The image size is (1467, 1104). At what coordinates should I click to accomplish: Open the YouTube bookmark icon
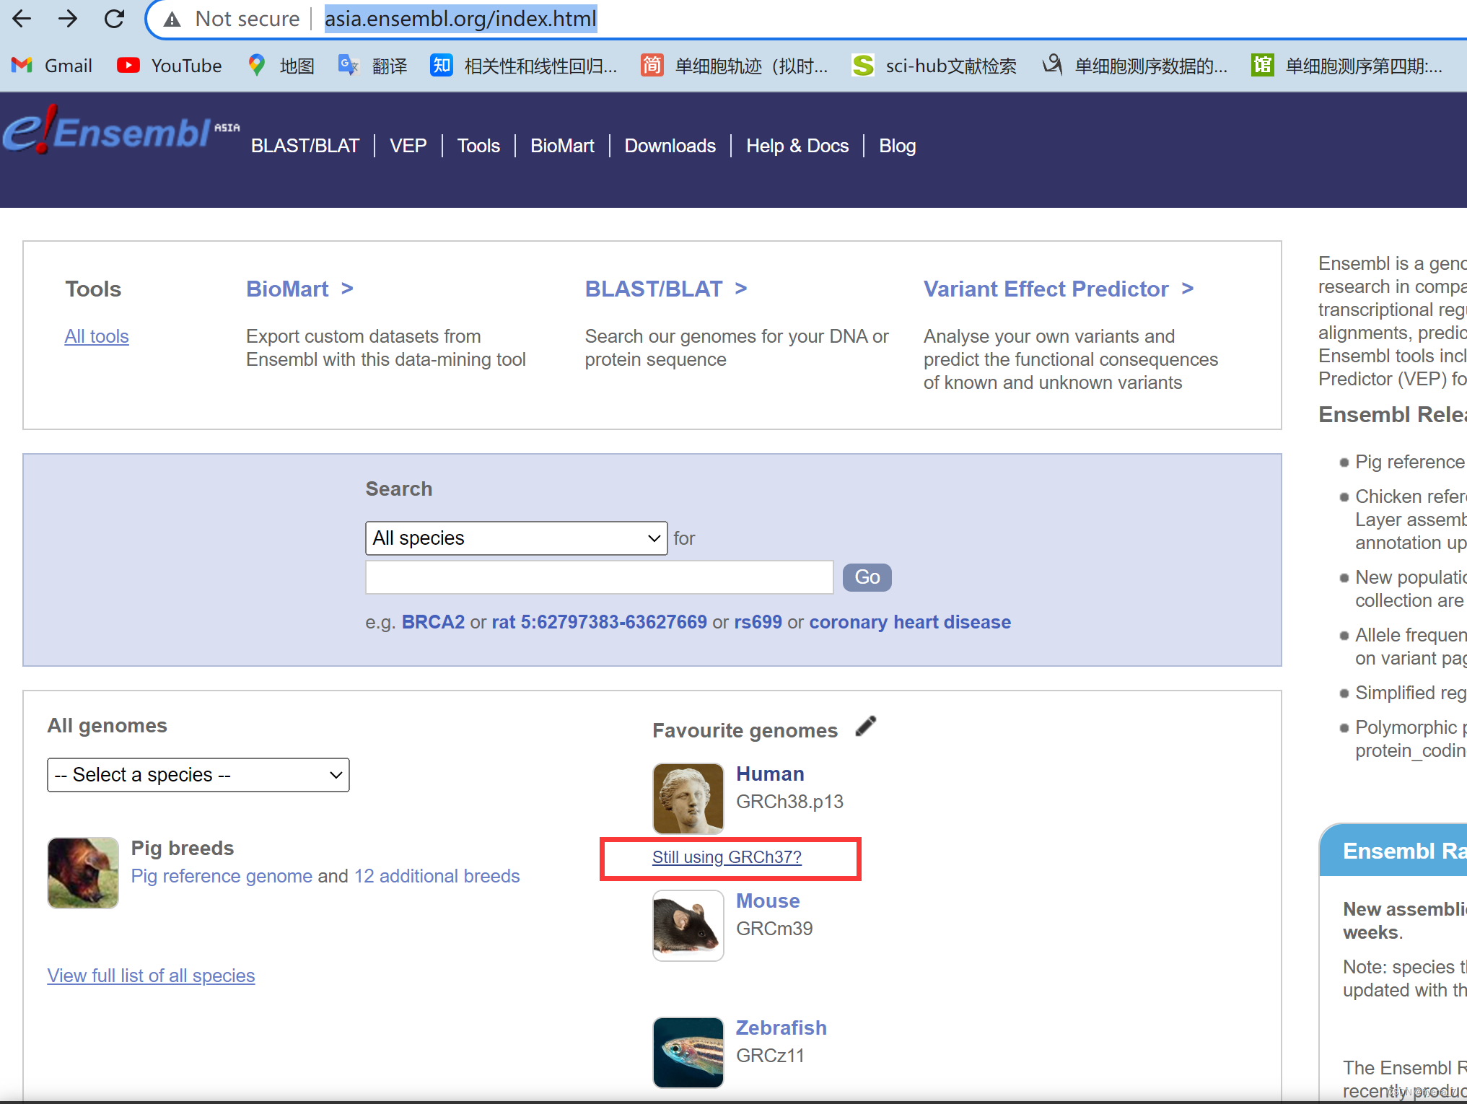tap(128, 66)
